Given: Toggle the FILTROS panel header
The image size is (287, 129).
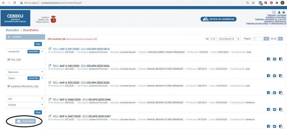Looking at the screenshot, I should pyautogui.click(x=26, y=37).
